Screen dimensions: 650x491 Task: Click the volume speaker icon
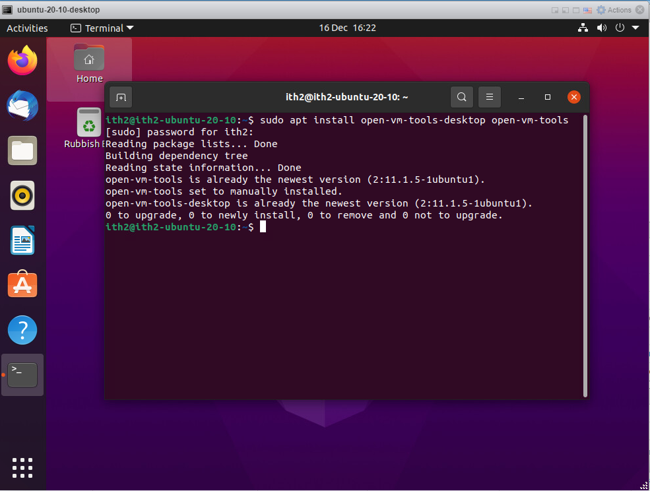602,28
